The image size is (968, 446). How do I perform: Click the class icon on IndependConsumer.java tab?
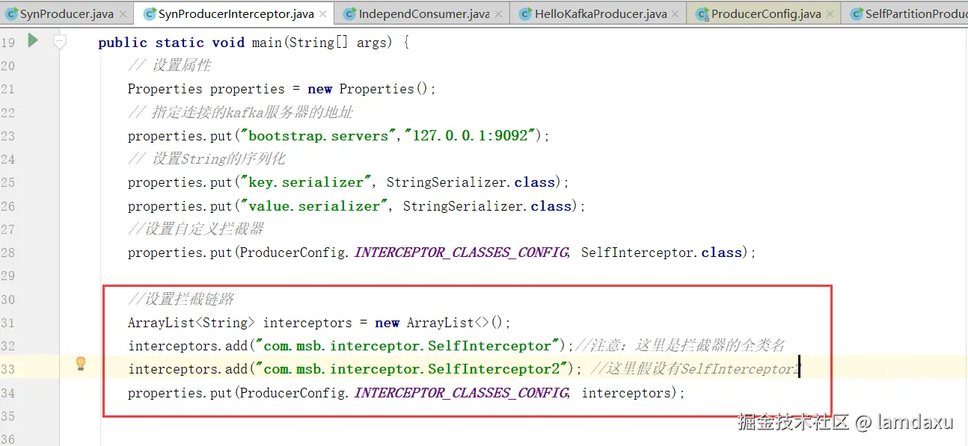pyautogui.click(x=349, y=14)
